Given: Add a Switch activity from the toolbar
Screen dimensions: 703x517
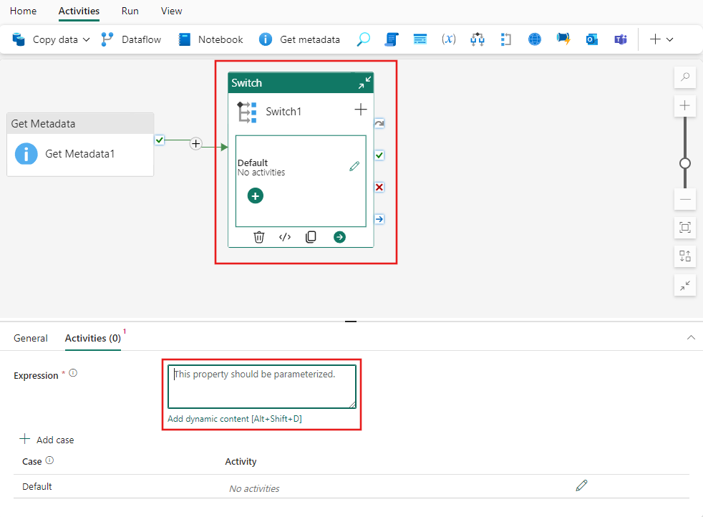Looking at the screenshot, I should [477, 39].
